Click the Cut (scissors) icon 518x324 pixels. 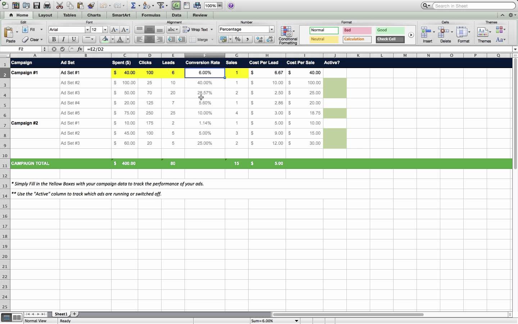tap(60, 5)
